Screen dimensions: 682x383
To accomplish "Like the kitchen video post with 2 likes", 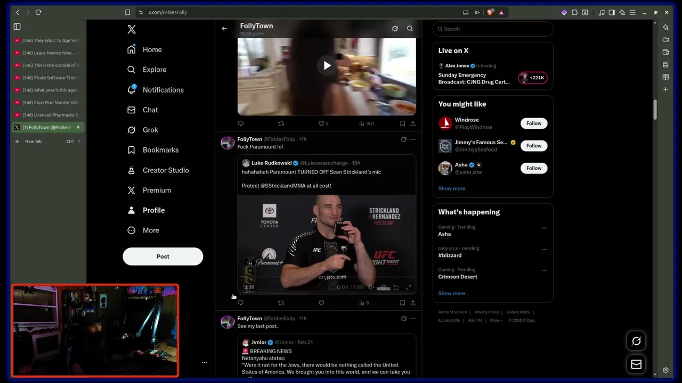I will point(323,123).
